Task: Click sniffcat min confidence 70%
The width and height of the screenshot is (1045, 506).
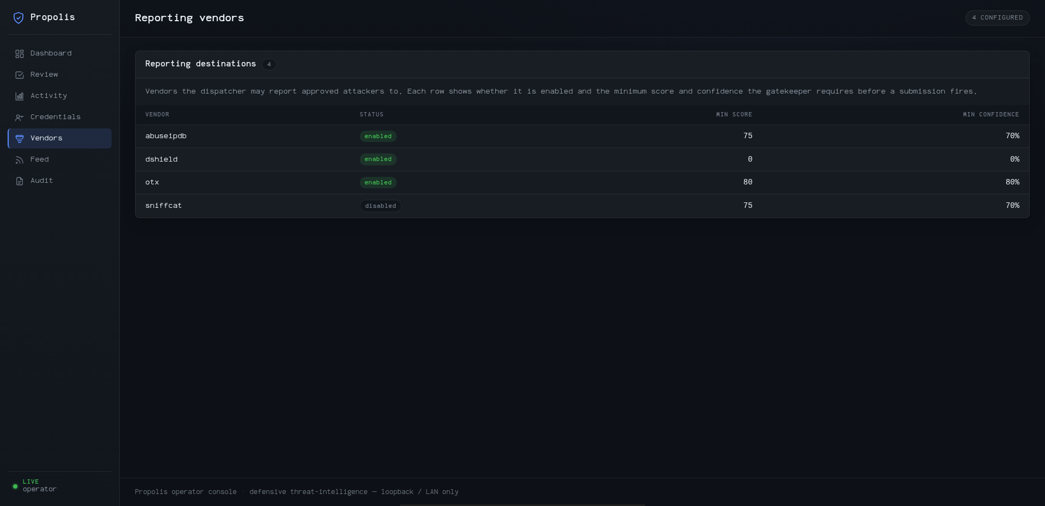Action: coord(1012,206)
